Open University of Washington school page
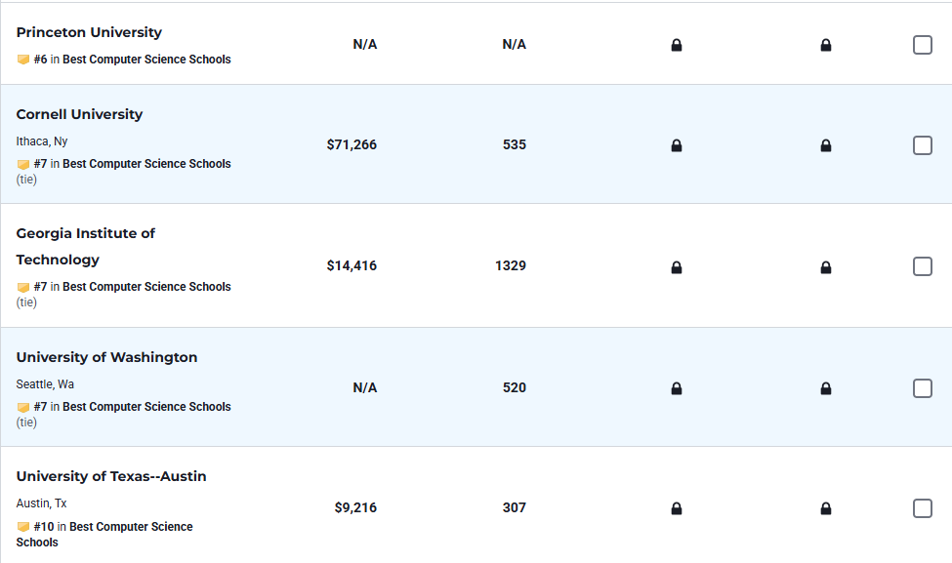The image size is (952, 563). [106, 357]
